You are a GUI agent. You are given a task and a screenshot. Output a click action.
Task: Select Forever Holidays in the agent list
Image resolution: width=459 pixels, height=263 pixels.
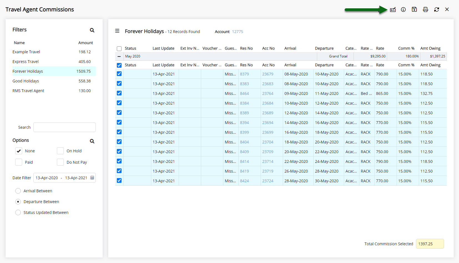pos(54,71)
